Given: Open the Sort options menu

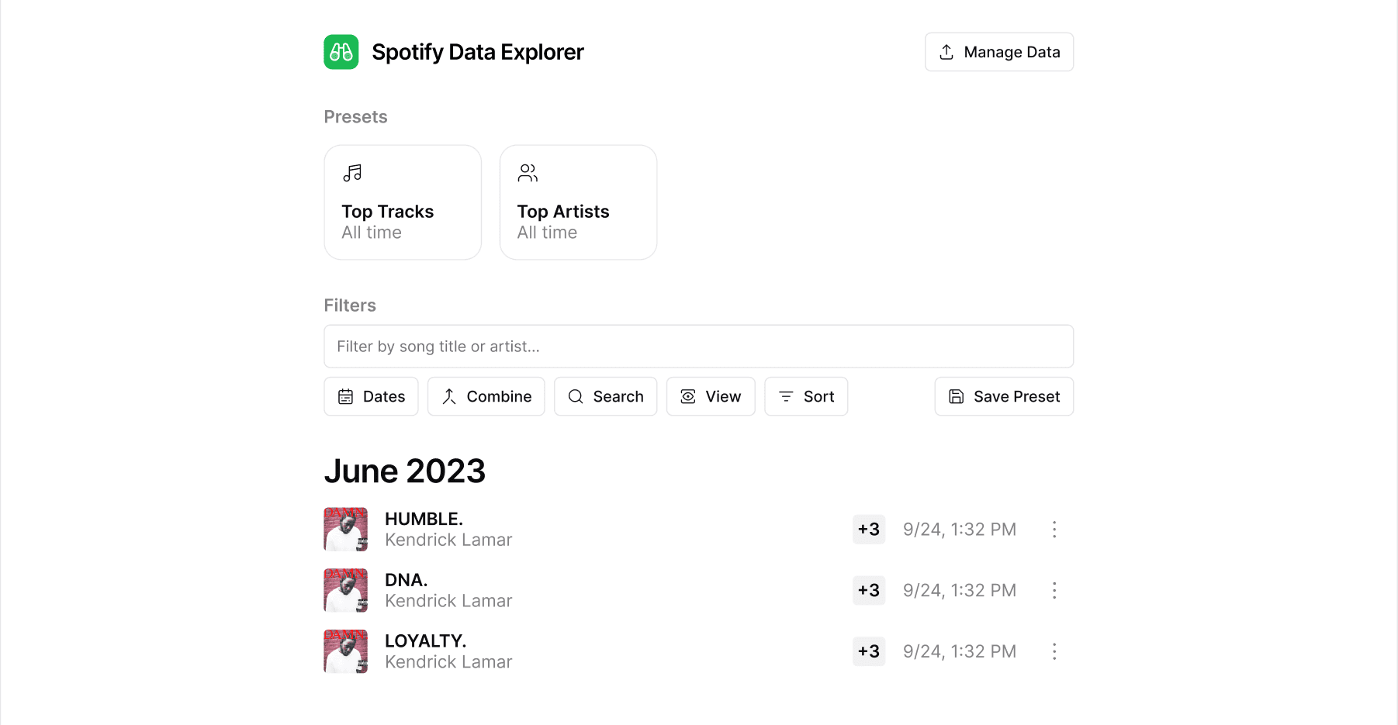Looking at the screenshot, I should (x=806, y=396).
